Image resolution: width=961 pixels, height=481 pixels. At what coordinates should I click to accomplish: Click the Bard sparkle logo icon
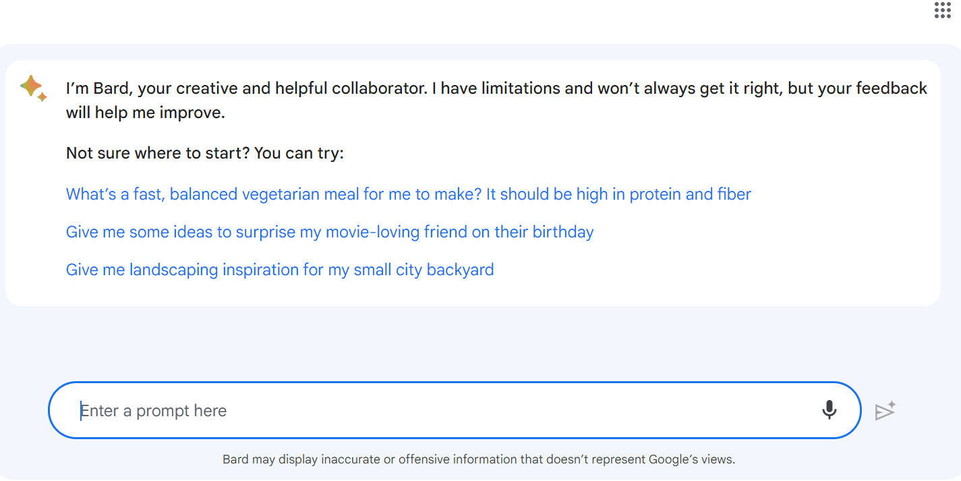(32, 88)
